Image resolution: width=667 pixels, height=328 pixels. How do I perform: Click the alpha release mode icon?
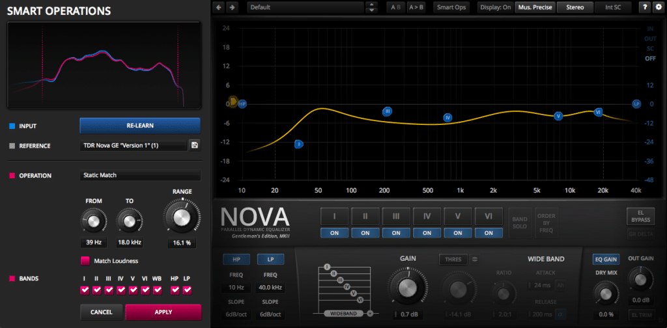(x=561, y=314)
